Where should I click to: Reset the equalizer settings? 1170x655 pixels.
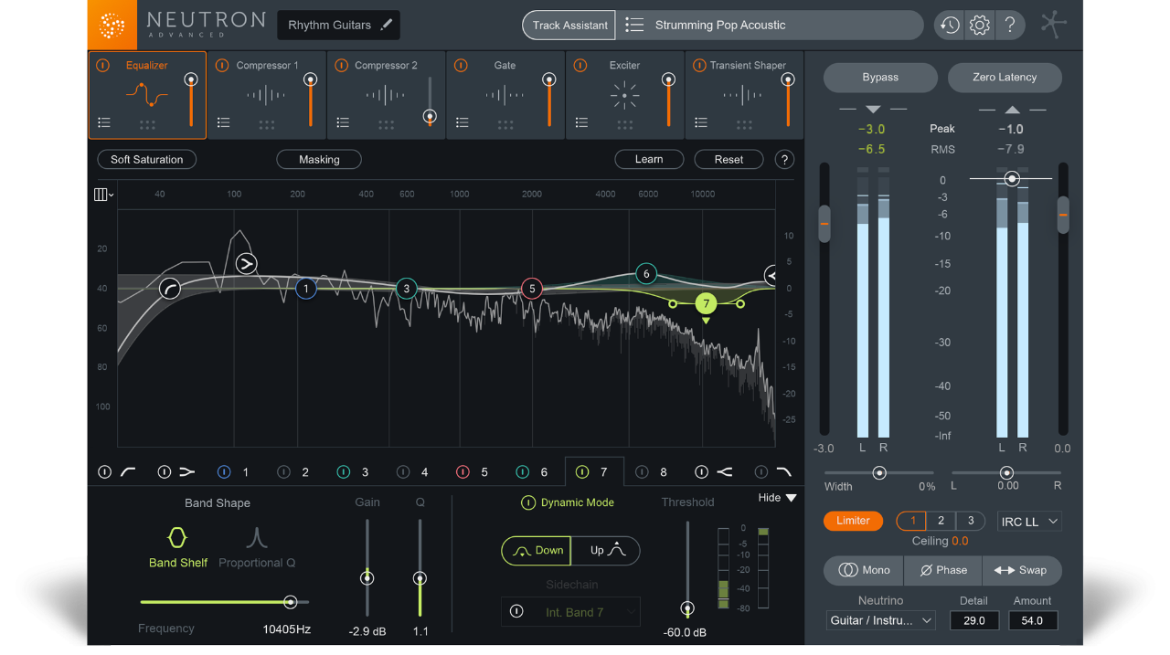tap(729, 159)
